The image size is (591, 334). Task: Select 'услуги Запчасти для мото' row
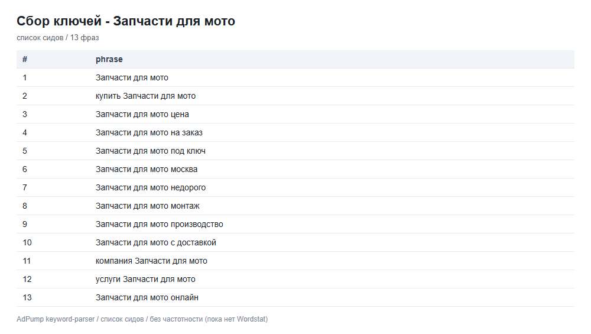tap(295, 280)
